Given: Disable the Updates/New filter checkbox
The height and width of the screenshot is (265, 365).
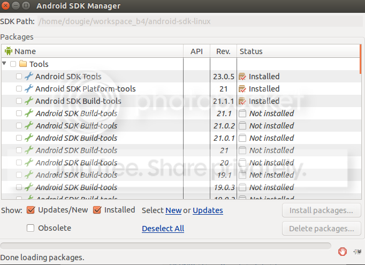Looking at the screenshot, I should pyautogui.click(x=31, y=210).
